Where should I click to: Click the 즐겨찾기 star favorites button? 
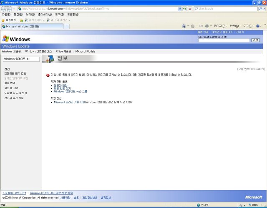point(8,20)
